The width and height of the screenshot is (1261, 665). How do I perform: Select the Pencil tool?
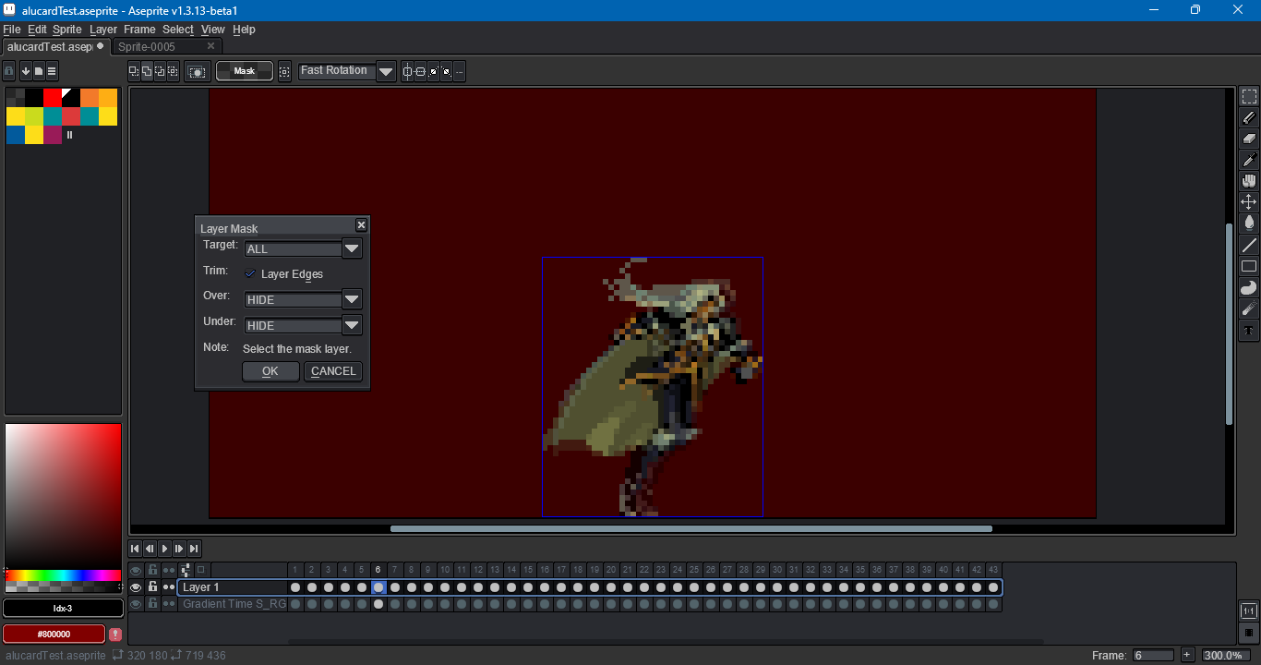pyautogui.click(x=1249, y=117)
